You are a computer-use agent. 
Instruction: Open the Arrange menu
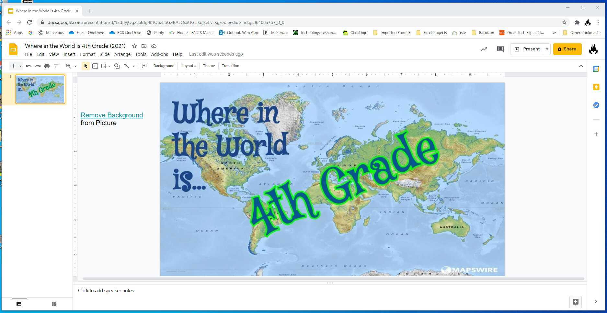[122, 54]
